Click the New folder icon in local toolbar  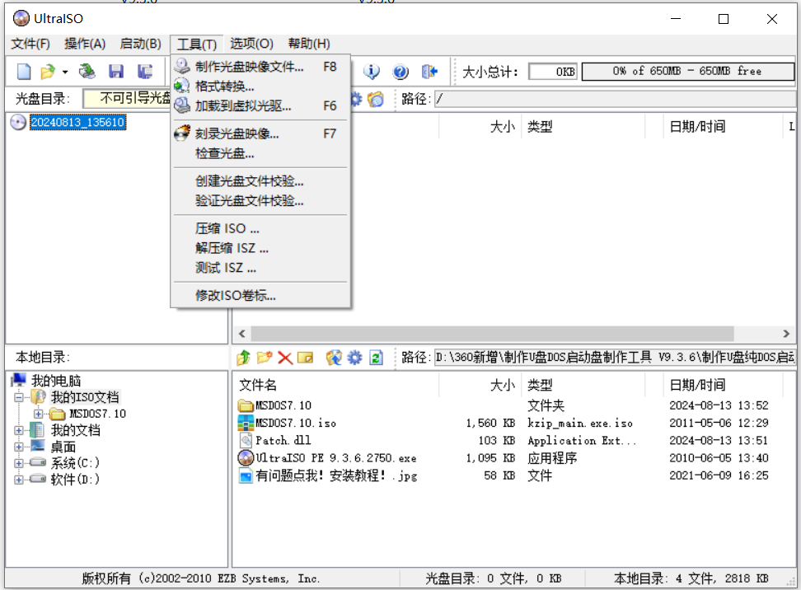click(264, 358)
